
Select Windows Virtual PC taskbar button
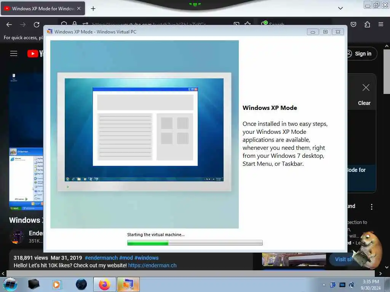click(128, 284)
